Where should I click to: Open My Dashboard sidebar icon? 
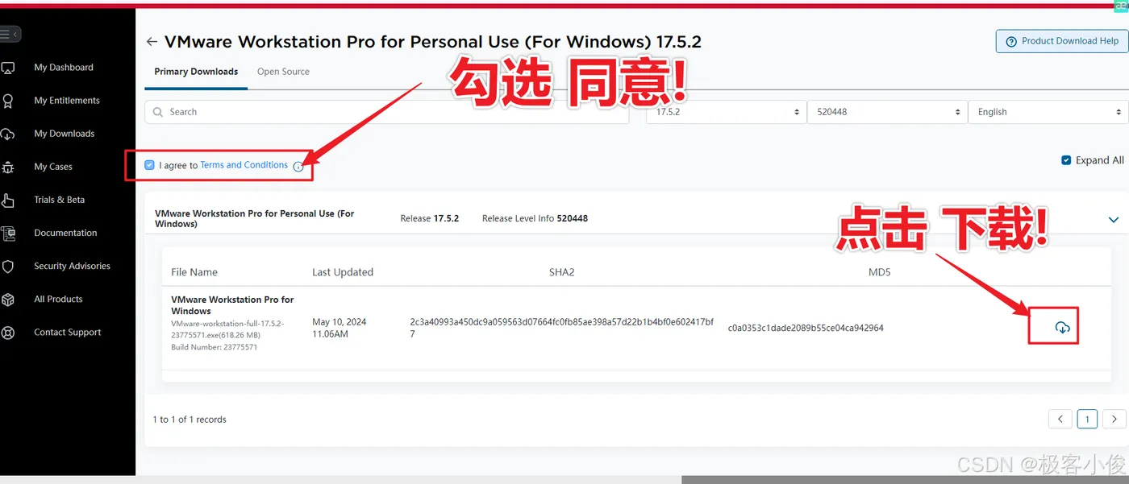[x=7, y=68]
